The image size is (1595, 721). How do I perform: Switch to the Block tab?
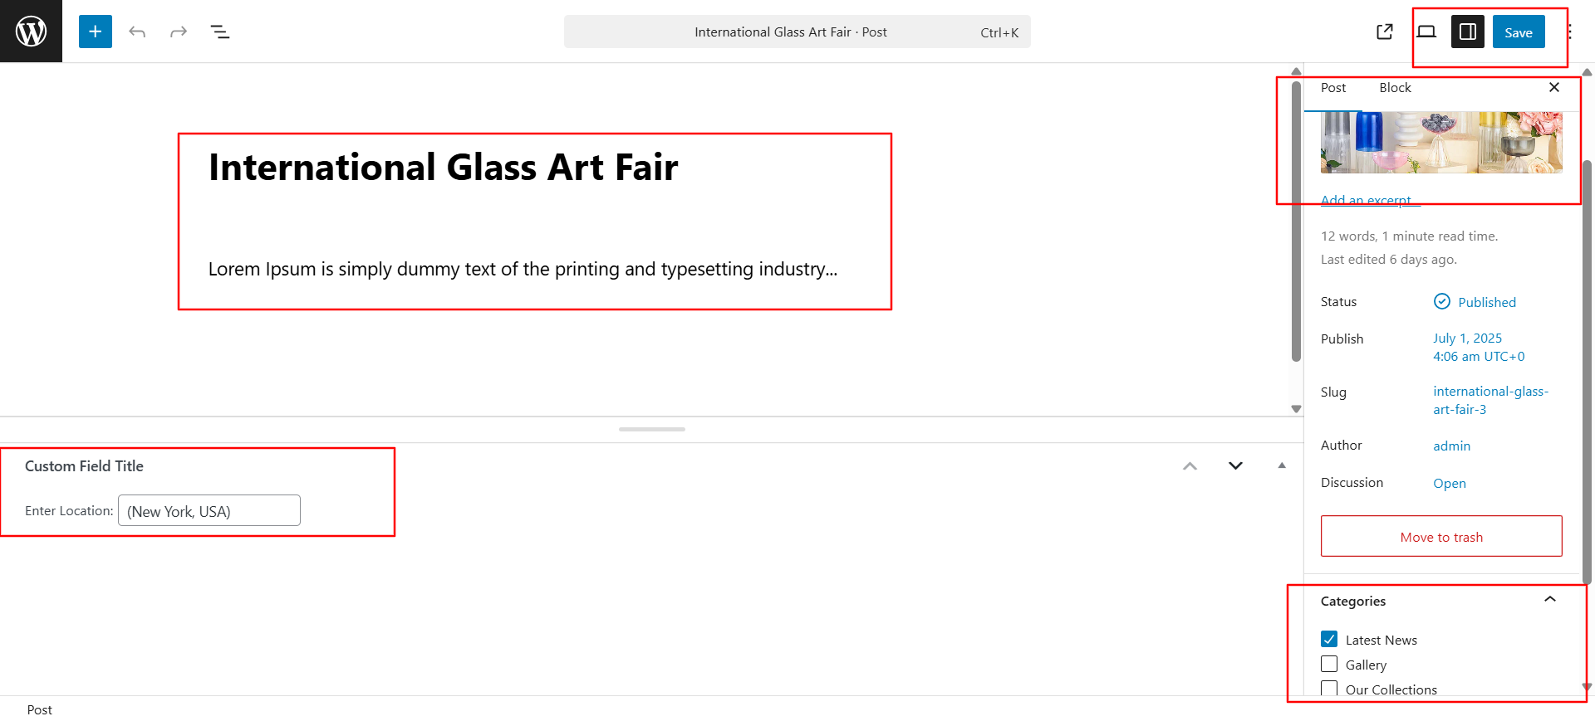click(1395, 88)
